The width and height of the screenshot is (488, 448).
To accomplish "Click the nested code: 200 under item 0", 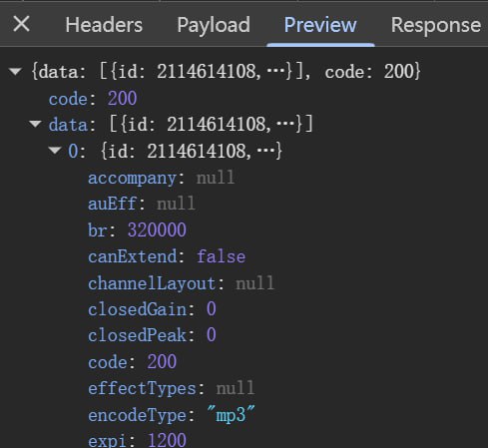I will (132, 362).
